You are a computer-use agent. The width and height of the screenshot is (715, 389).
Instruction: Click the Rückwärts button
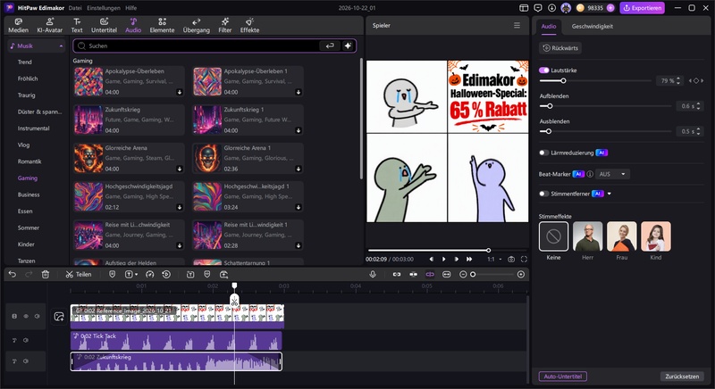coord(560,48)
